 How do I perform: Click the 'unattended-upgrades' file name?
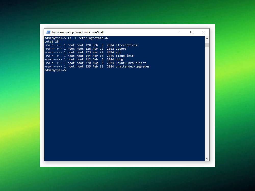click(x=133, y=66)
